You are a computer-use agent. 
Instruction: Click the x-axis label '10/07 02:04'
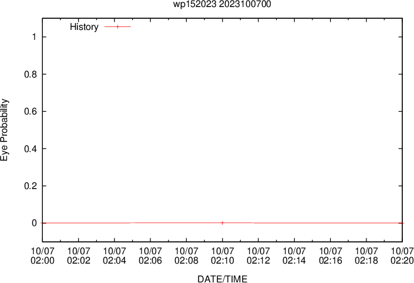pos(115,255)
